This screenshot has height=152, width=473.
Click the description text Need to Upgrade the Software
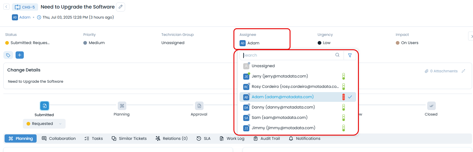click(36, 81)
